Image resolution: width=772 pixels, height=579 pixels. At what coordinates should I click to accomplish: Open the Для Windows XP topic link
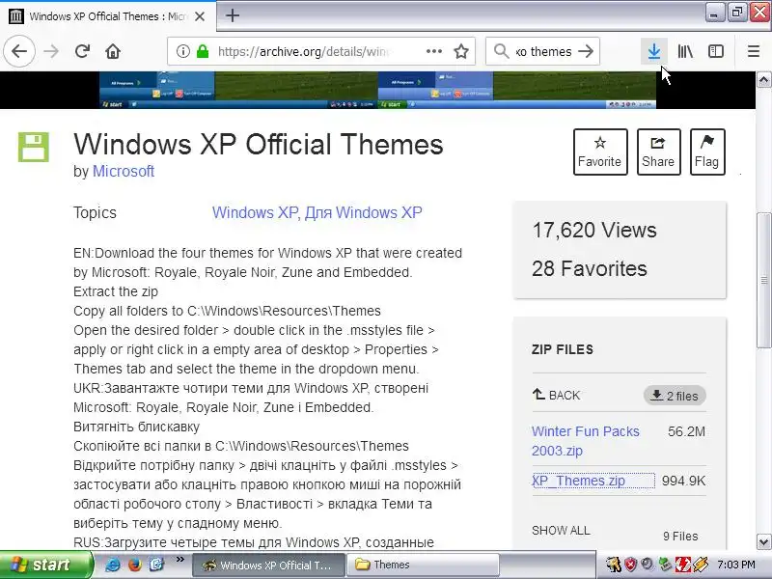point(364,212)
